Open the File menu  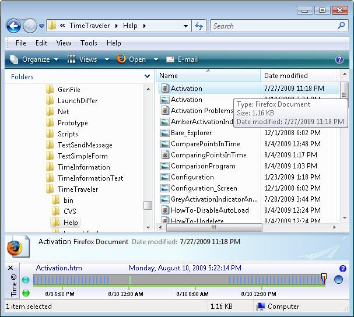coord(21,43)
